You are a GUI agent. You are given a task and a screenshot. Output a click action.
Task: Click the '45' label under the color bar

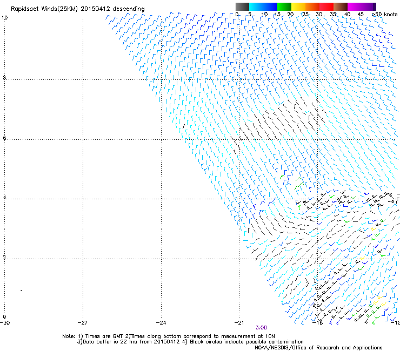click(361, 14)
